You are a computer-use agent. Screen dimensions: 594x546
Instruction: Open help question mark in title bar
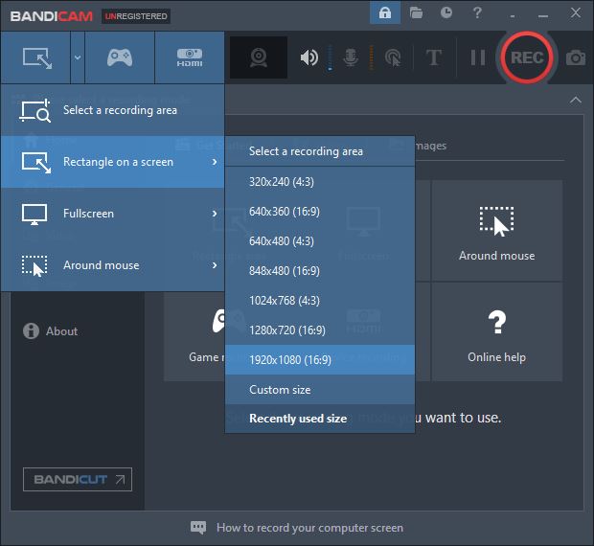[477, 12]
